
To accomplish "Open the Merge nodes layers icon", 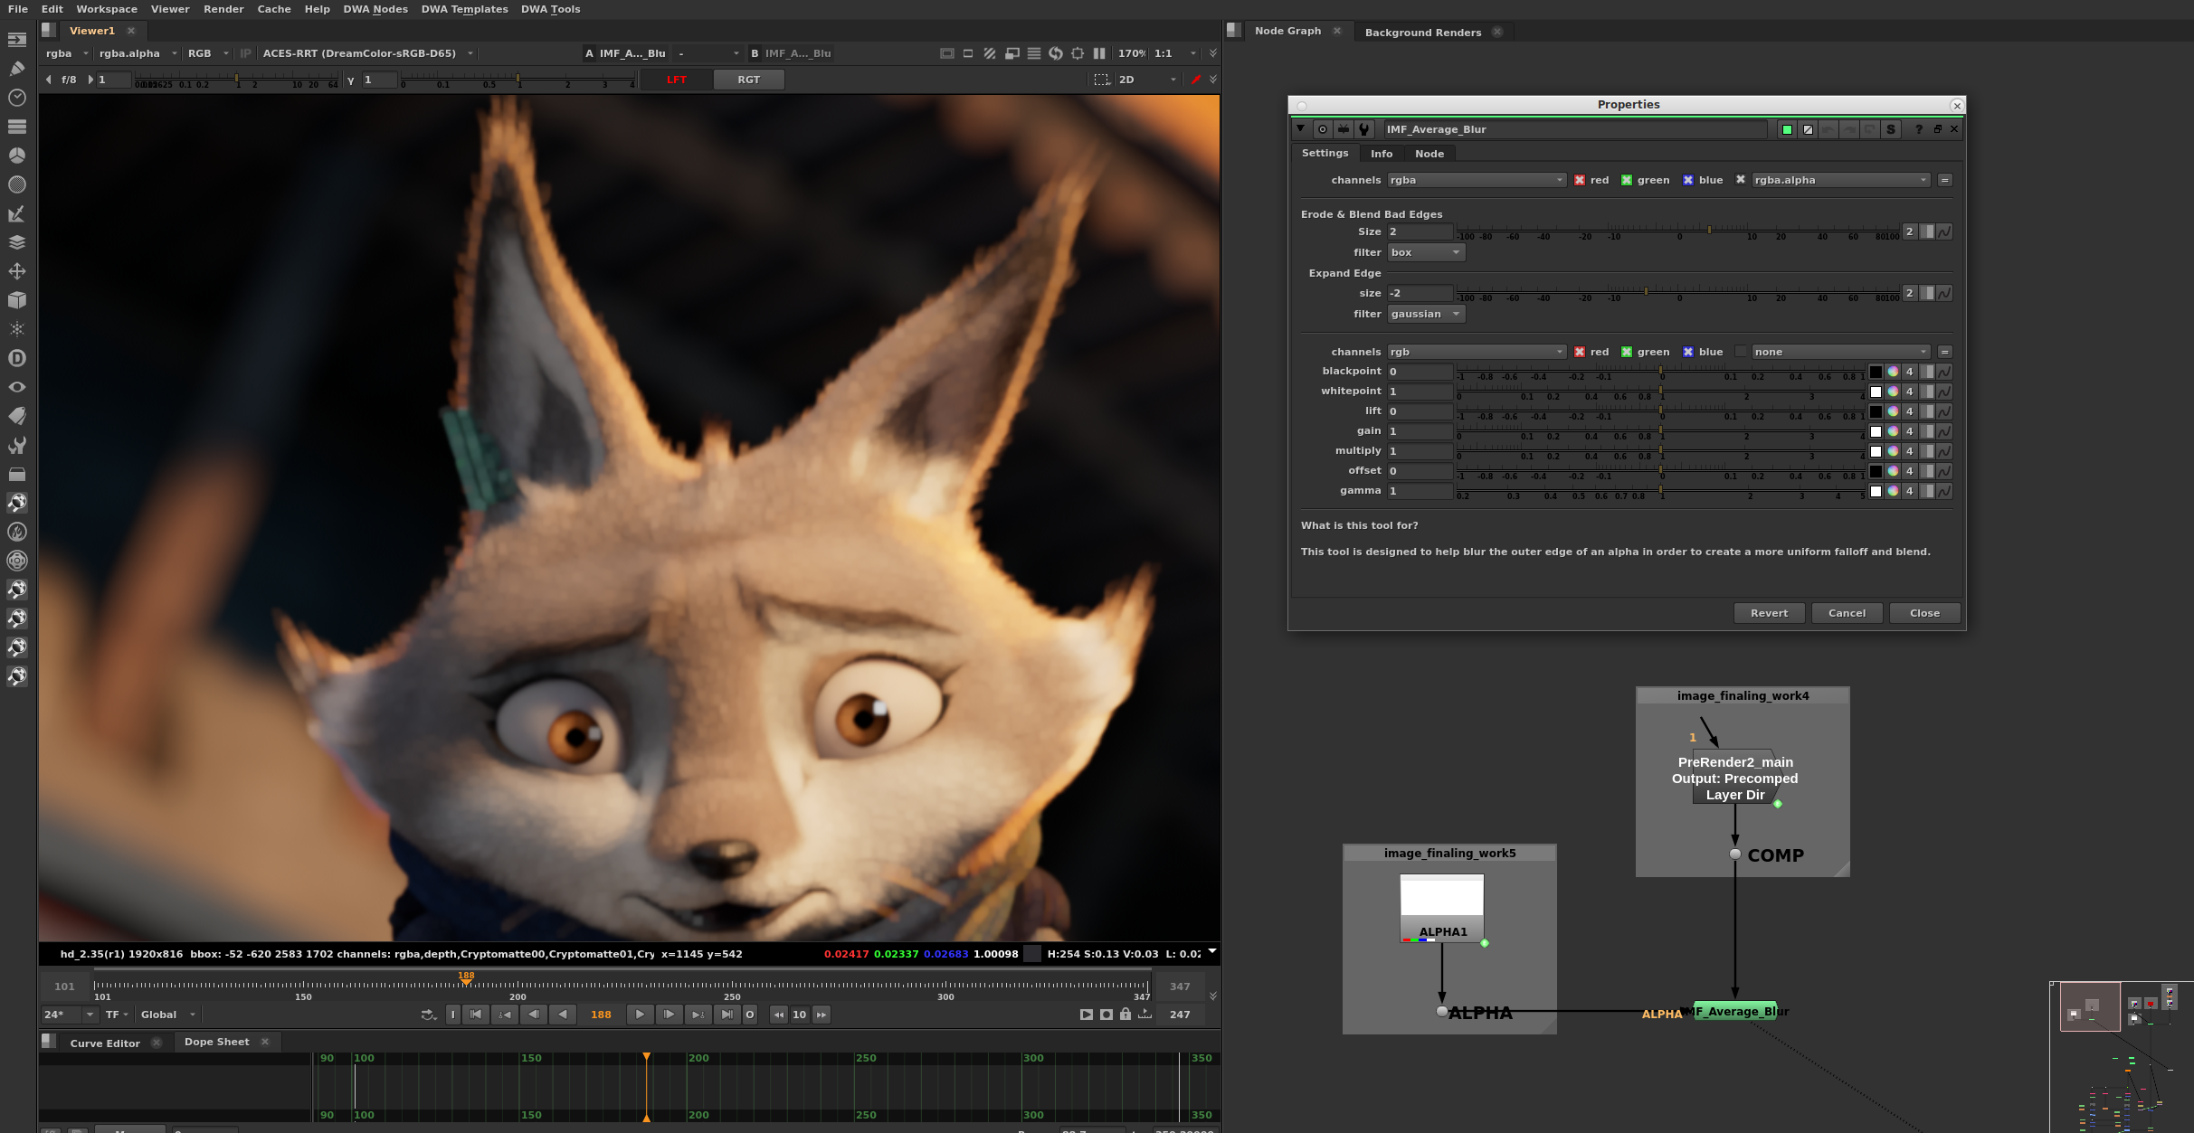I will [16, 242].
